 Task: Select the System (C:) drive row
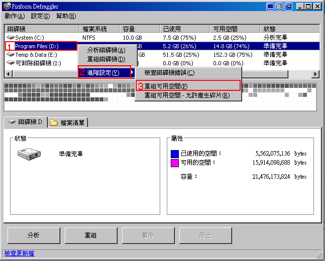pyautogui.click(x=162, y=38)
